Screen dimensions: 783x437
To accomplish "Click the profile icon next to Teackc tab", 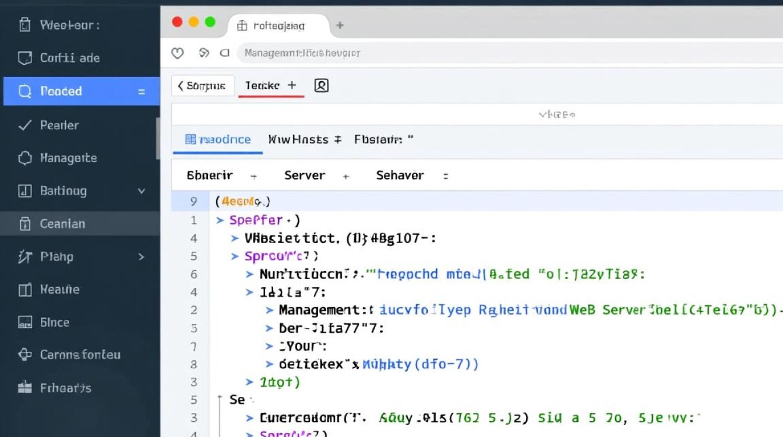I will [x=322, y=86].
